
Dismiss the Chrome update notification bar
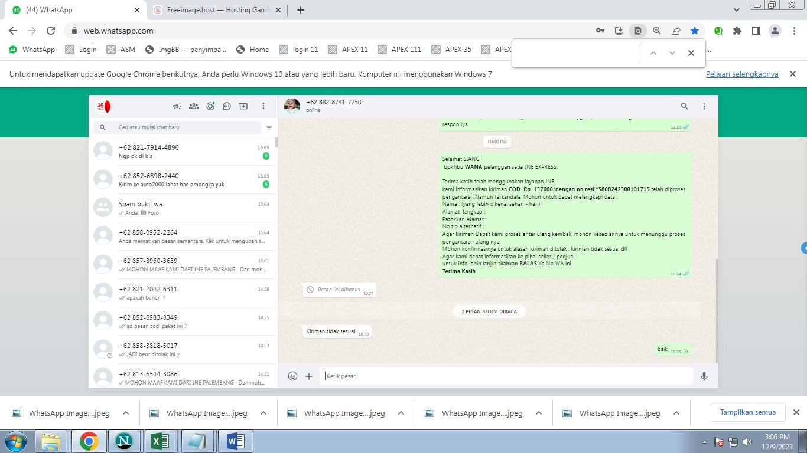click(793, 74)
